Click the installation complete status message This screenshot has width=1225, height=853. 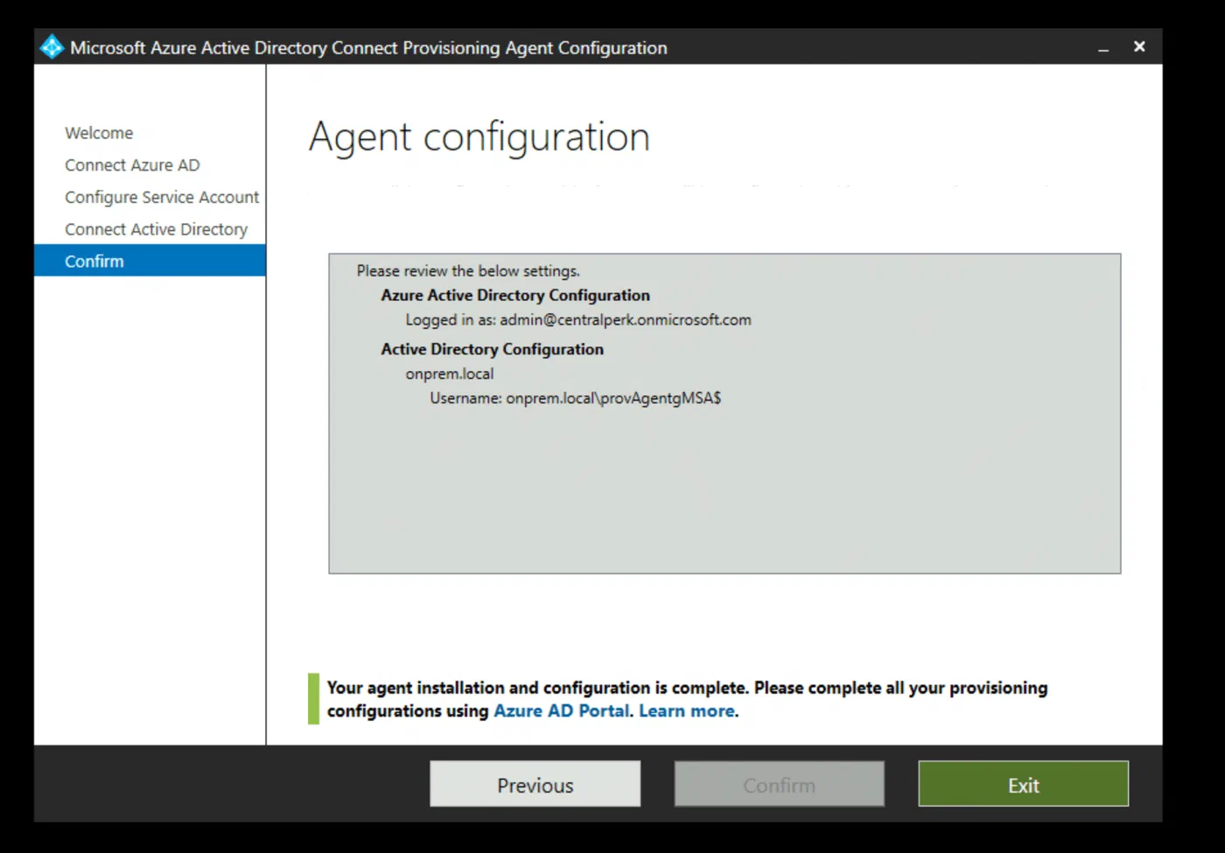click(687, 699)
